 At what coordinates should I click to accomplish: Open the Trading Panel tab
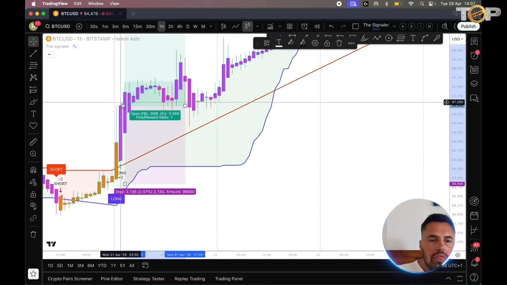(229, 279)
